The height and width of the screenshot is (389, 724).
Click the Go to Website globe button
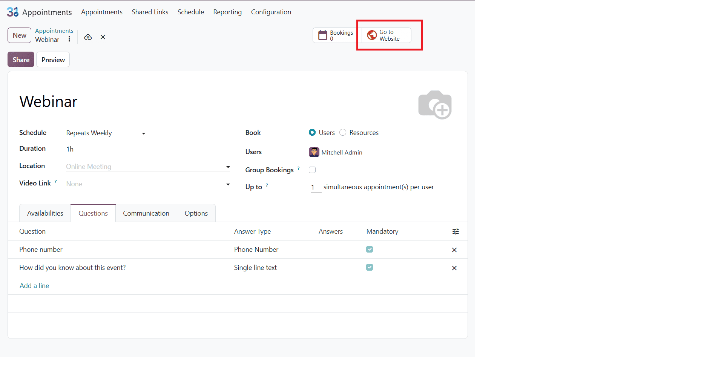(386, 35)
